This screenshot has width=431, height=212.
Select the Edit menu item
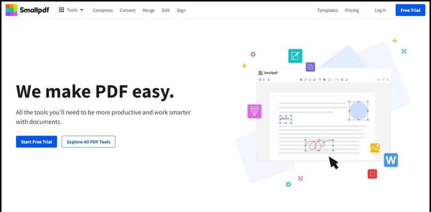tap(165, 10)
